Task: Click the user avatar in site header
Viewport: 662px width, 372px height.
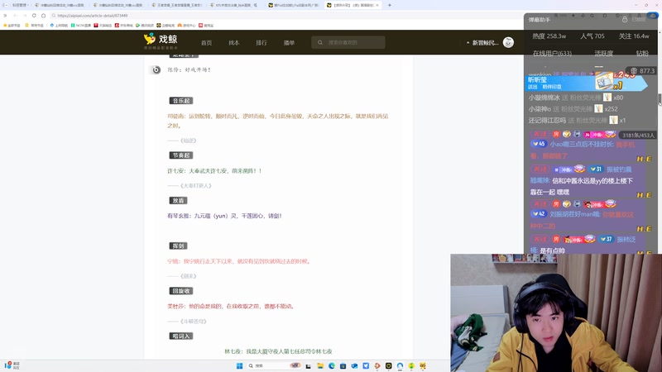Action: click(508, 42)
